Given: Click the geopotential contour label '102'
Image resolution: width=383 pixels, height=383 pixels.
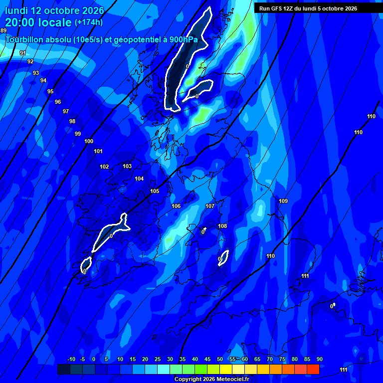Looking at the screenshot, I should coord(104,167).
